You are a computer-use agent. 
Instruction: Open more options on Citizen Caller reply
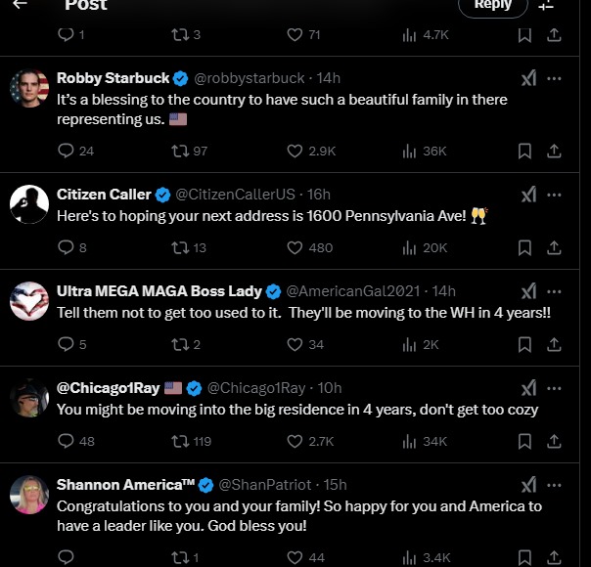pos(554,194)
